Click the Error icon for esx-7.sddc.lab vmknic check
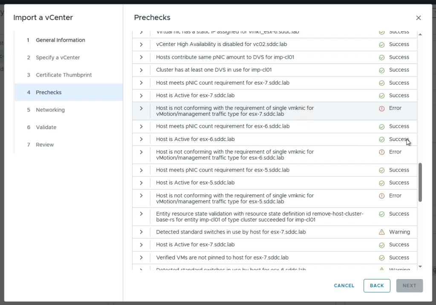Screen dimensions: 436x305 point(381,109)
